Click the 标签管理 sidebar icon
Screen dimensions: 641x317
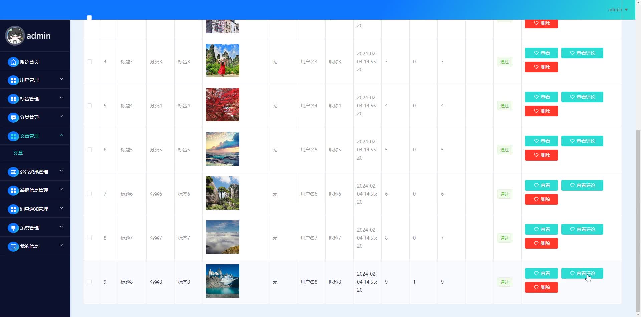13,99
